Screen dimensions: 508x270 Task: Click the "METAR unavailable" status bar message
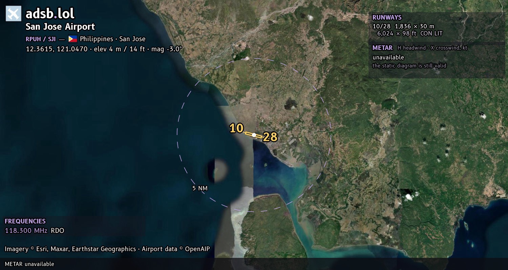[29, 264]
